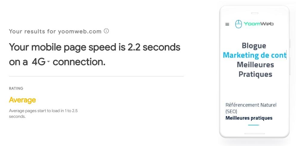The height and width of the screenshot is (146, 296).
Task: Click the average pages load time description
Action: (43, 113)
